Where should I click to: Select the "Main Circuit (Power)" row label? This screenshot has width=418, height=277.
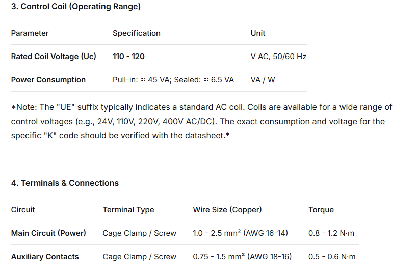pyautogui.click(x=48, y=233)
